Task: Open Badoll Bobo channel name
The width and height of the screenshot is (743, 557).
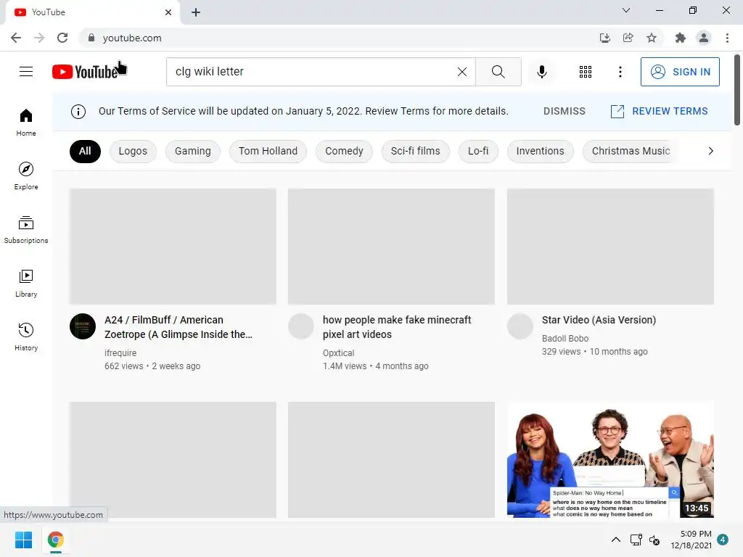Action: point(565,339)
